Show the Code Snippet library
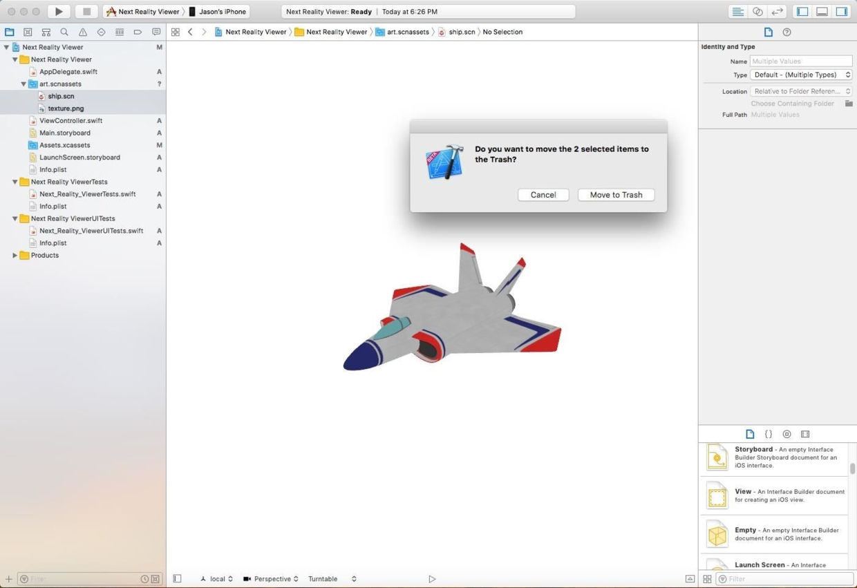The width and height of the screenshot is (857, 588). click(769, 434)
